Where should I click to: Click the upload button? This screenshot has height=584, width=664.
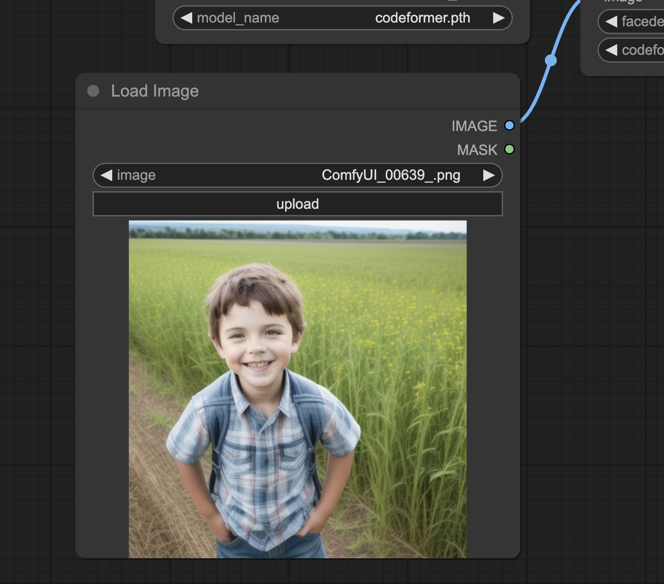(x=298, y=204)
